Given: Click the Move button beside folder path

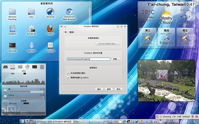Looking at the screenshot, I should point(116,59).
